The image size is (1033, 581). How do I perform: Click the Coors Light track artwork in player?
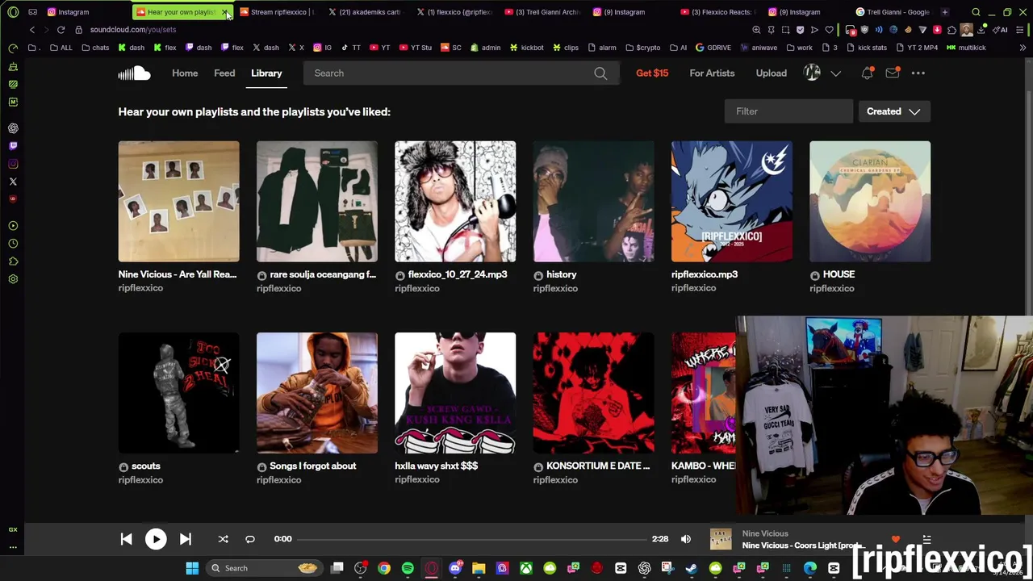click(x=721, y=539)
